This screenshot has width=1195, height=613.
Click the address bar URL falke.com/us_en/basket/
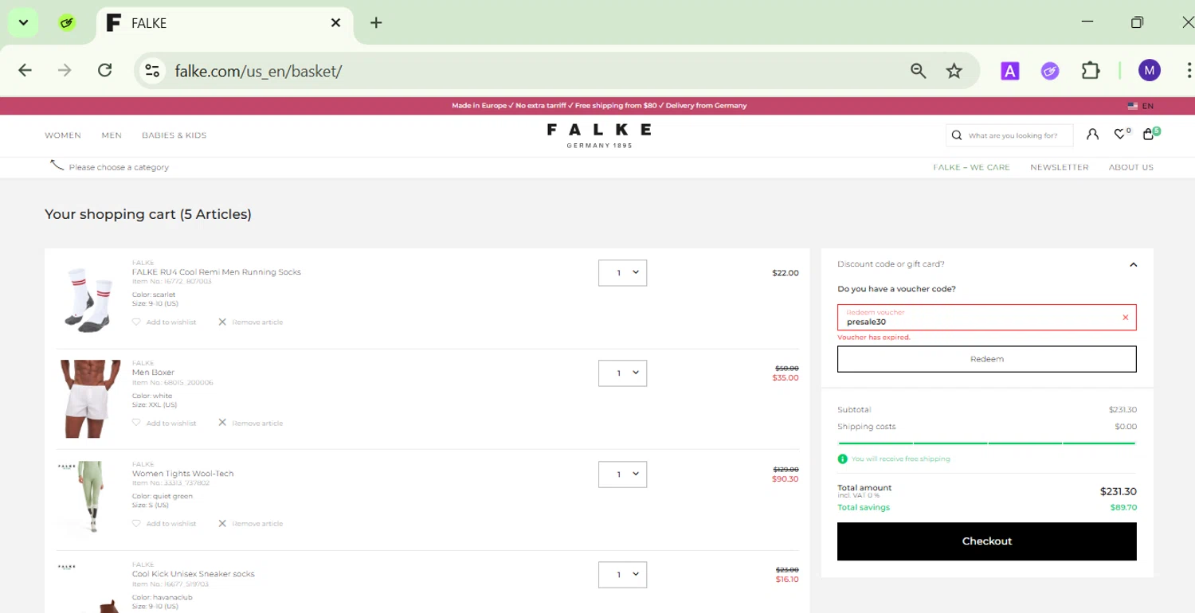(258, 71)
